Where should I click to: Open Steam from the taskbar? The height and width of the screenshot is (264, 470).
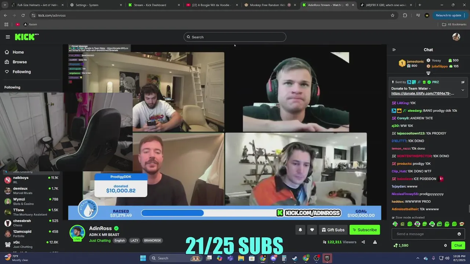pyautogui.click(x=294, y=258)
